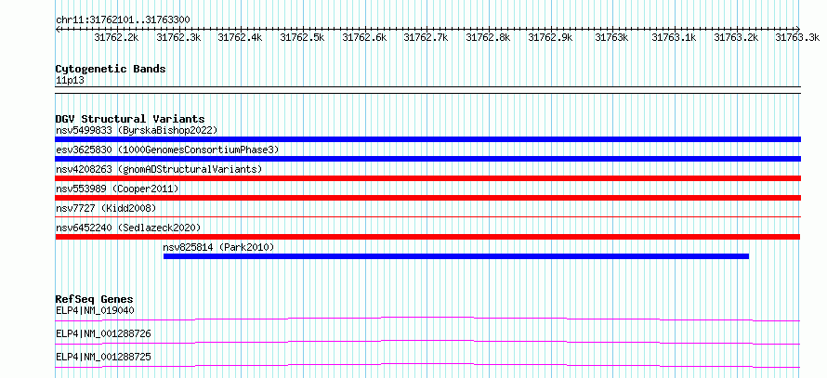
Task: Click the blue bar under nsv5499833
Action: tap(428, 139)
